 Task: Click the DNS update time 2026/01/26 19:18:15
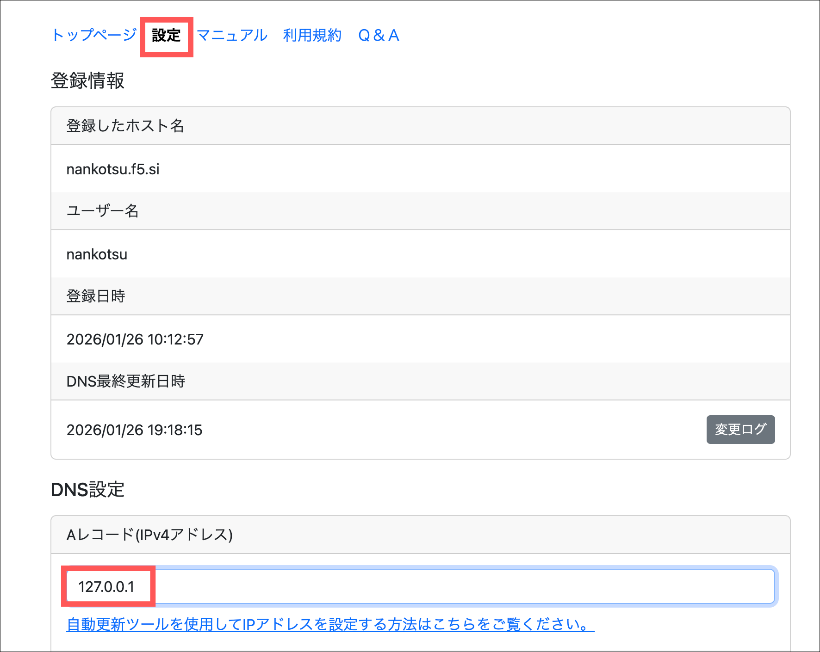134,430
